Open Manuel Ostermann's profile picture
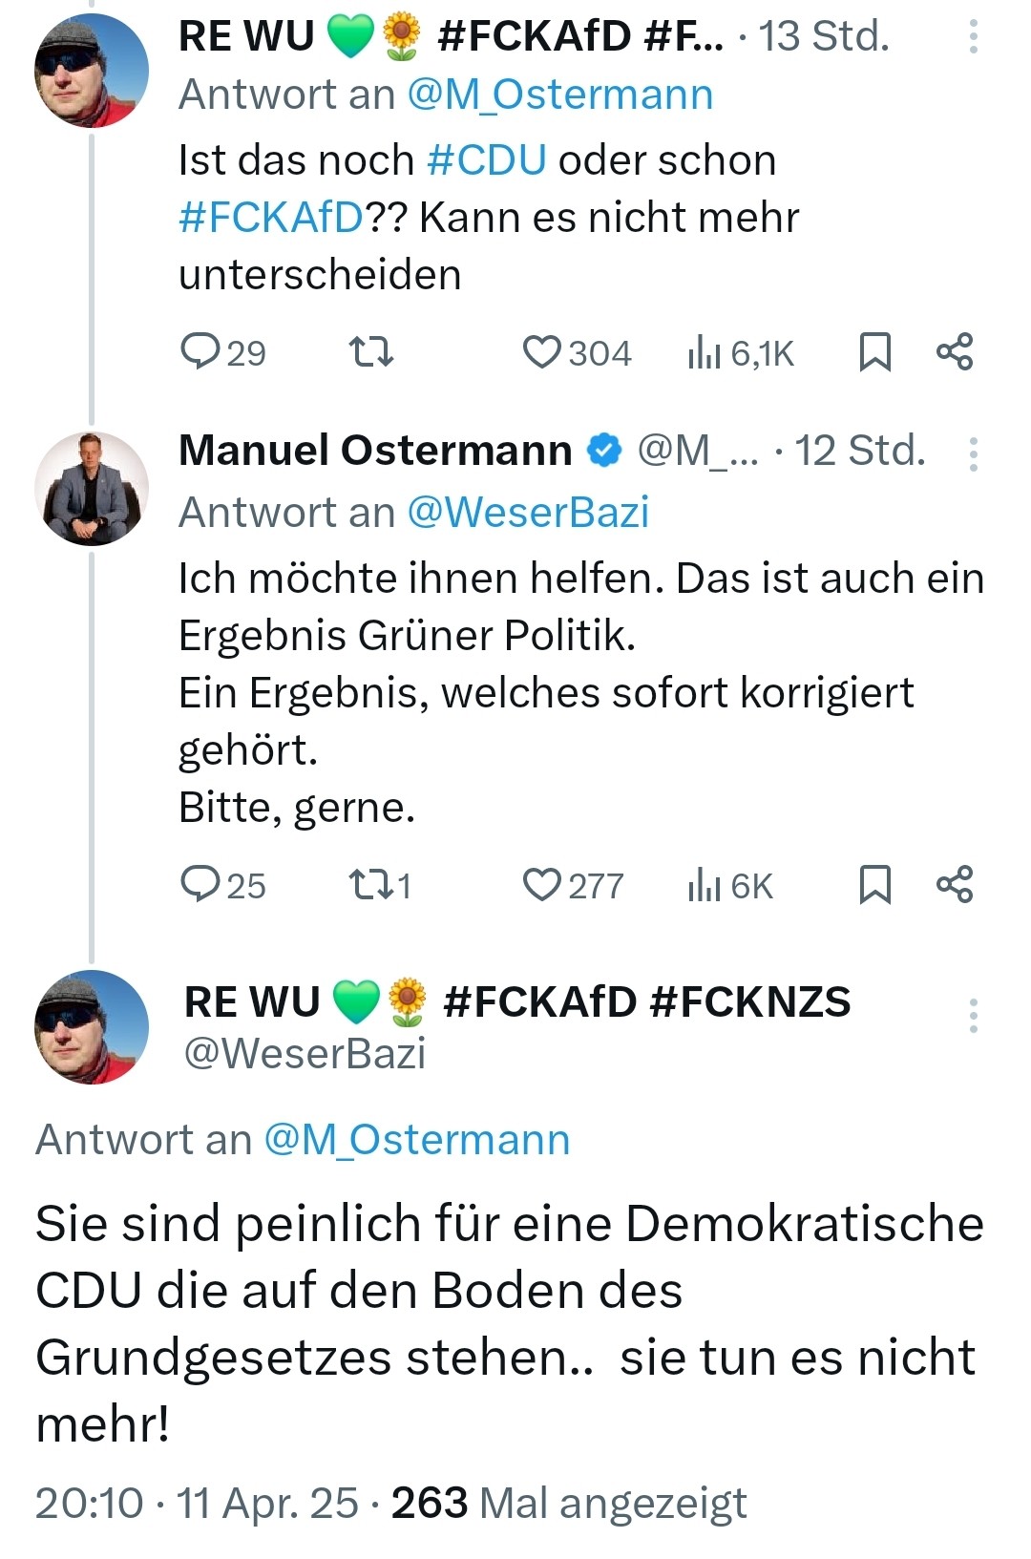This screenshot has width=1031, height=1559. pyautogui.click(x=92, y=489)
